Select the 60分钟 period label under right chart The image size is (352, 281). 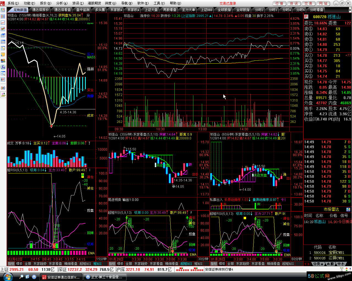[297, 259]
